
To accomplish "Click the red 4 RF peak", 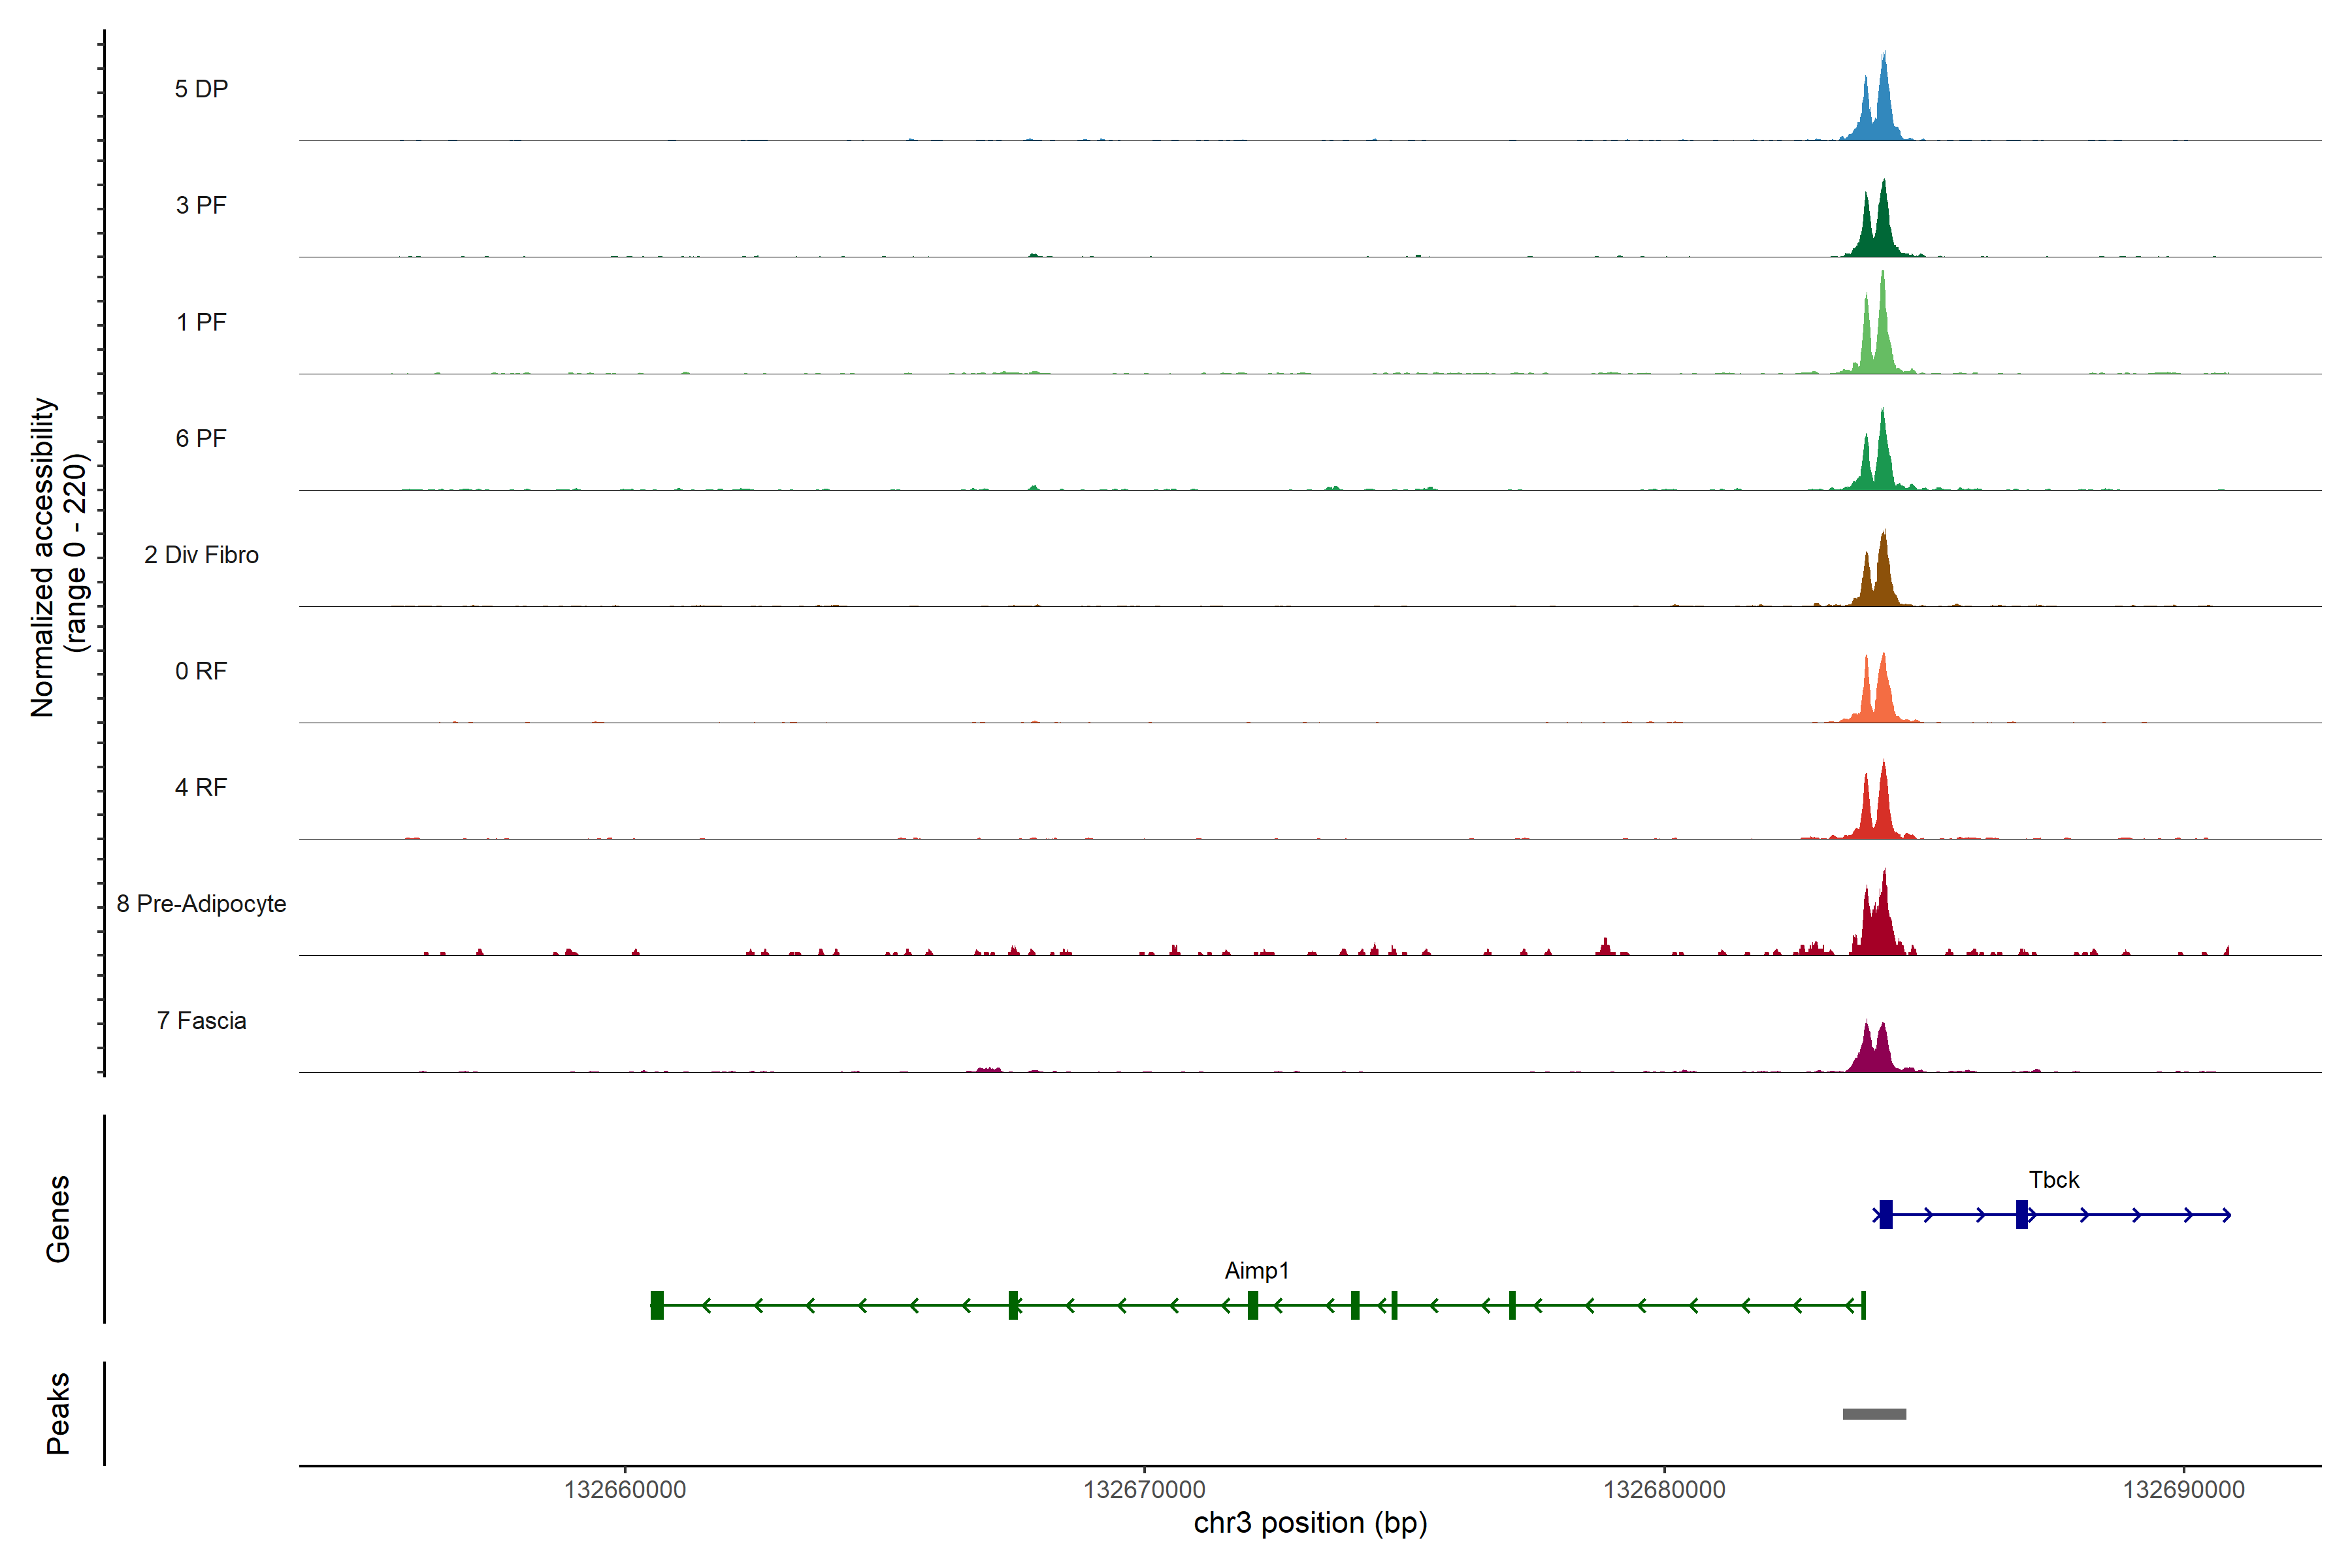I will pos(1883,810).
